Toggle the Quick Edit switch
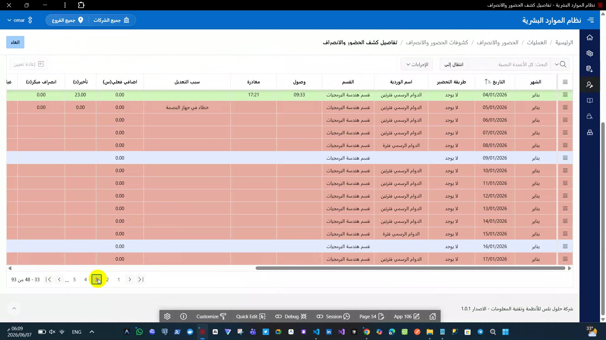Viewport: 606px width, 340px height. (251, 316)
